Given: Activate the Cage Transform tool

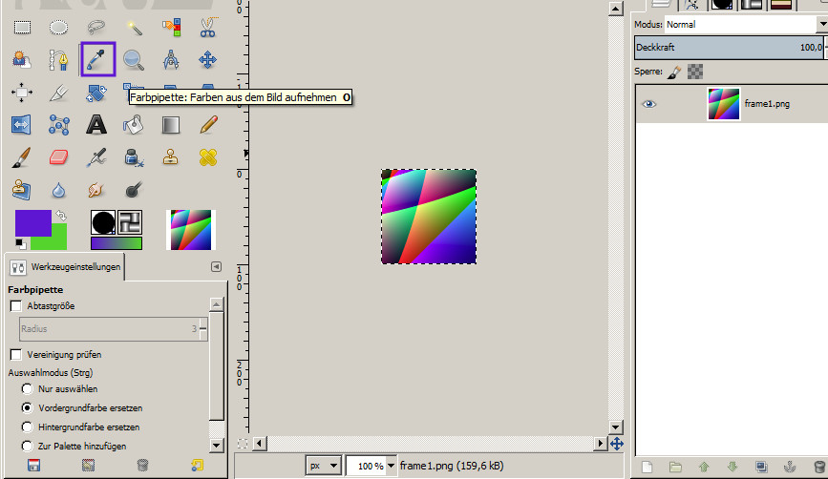Looking at the screenshot, I should click(x=58, y=125).
